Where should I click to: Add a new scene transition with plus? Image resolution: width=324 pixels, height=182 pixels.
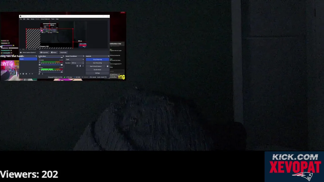click(x=77, y=66)
